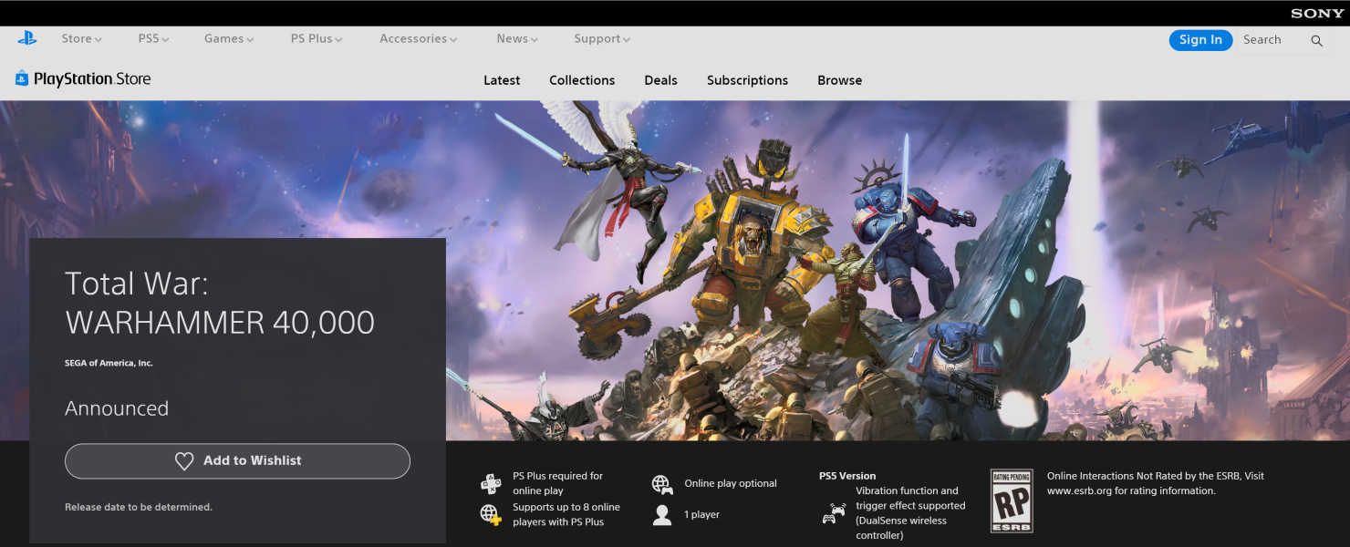This screenshot has width=1350, height=547.
Task: Click the online play optional icon
Action: (662, 484)
